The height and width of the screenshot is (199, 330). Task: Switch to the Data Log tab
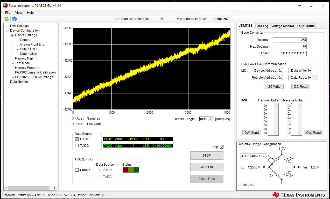click(262, 26)
